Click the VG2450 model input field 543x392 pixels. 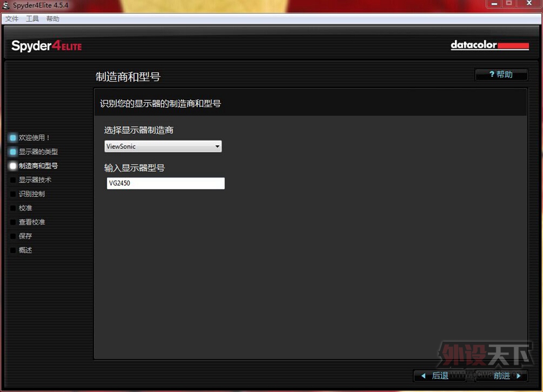[165, 183]
